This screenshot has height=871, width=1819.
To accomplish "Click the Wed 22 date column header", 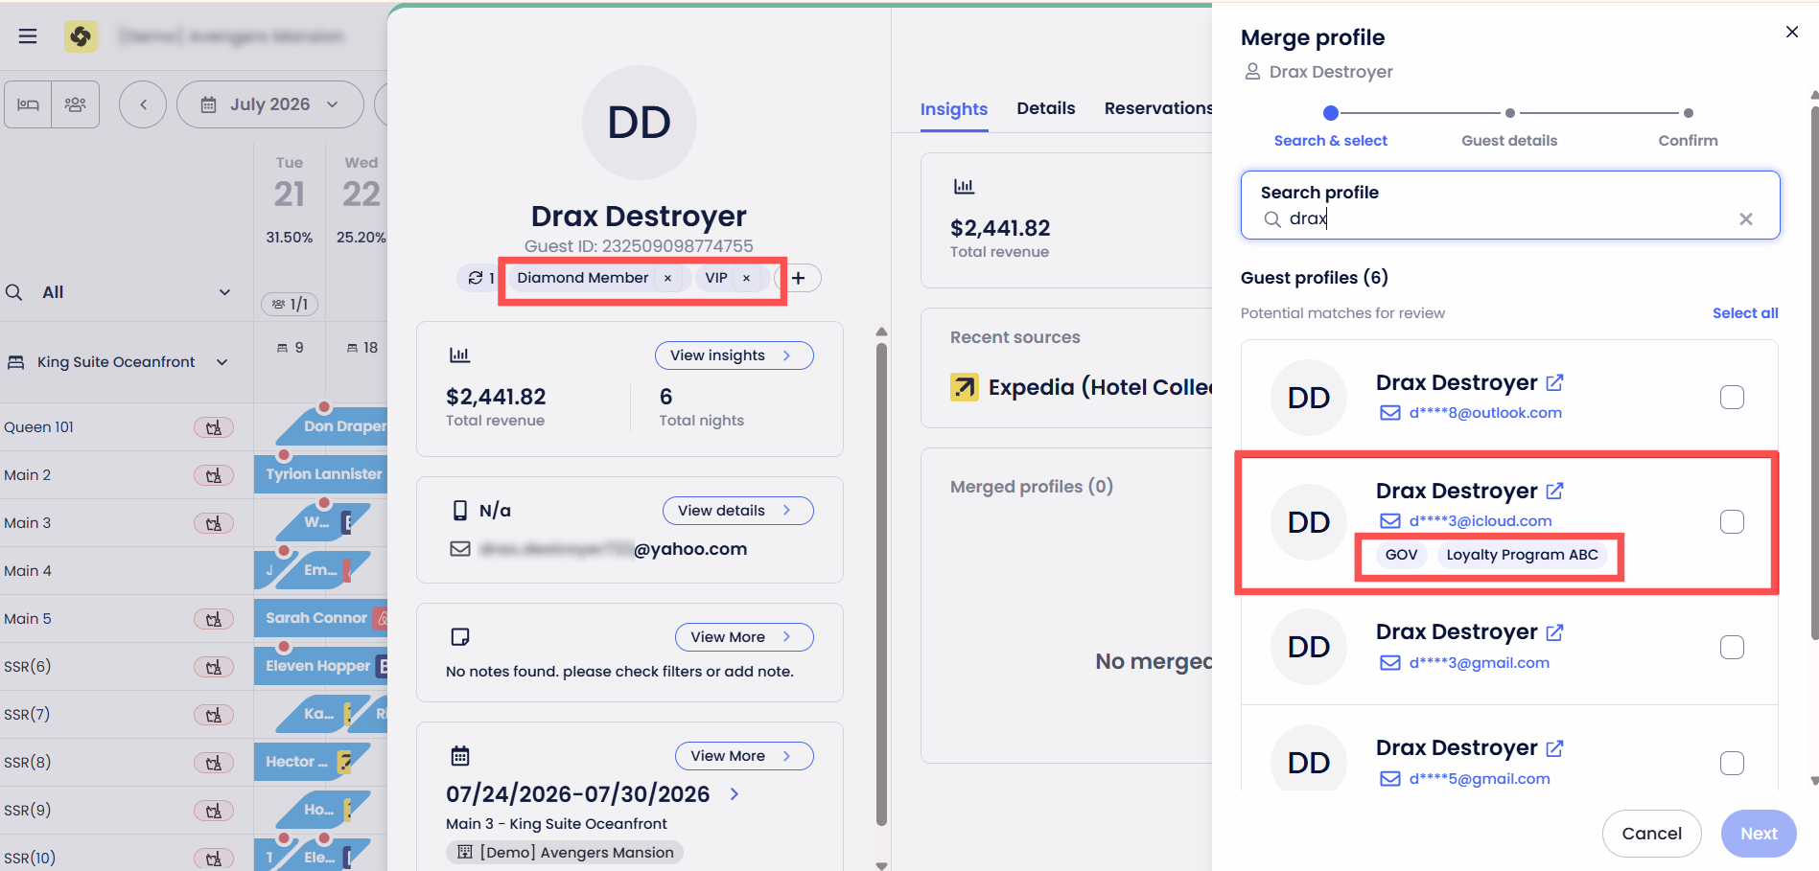I will [361, 184].
